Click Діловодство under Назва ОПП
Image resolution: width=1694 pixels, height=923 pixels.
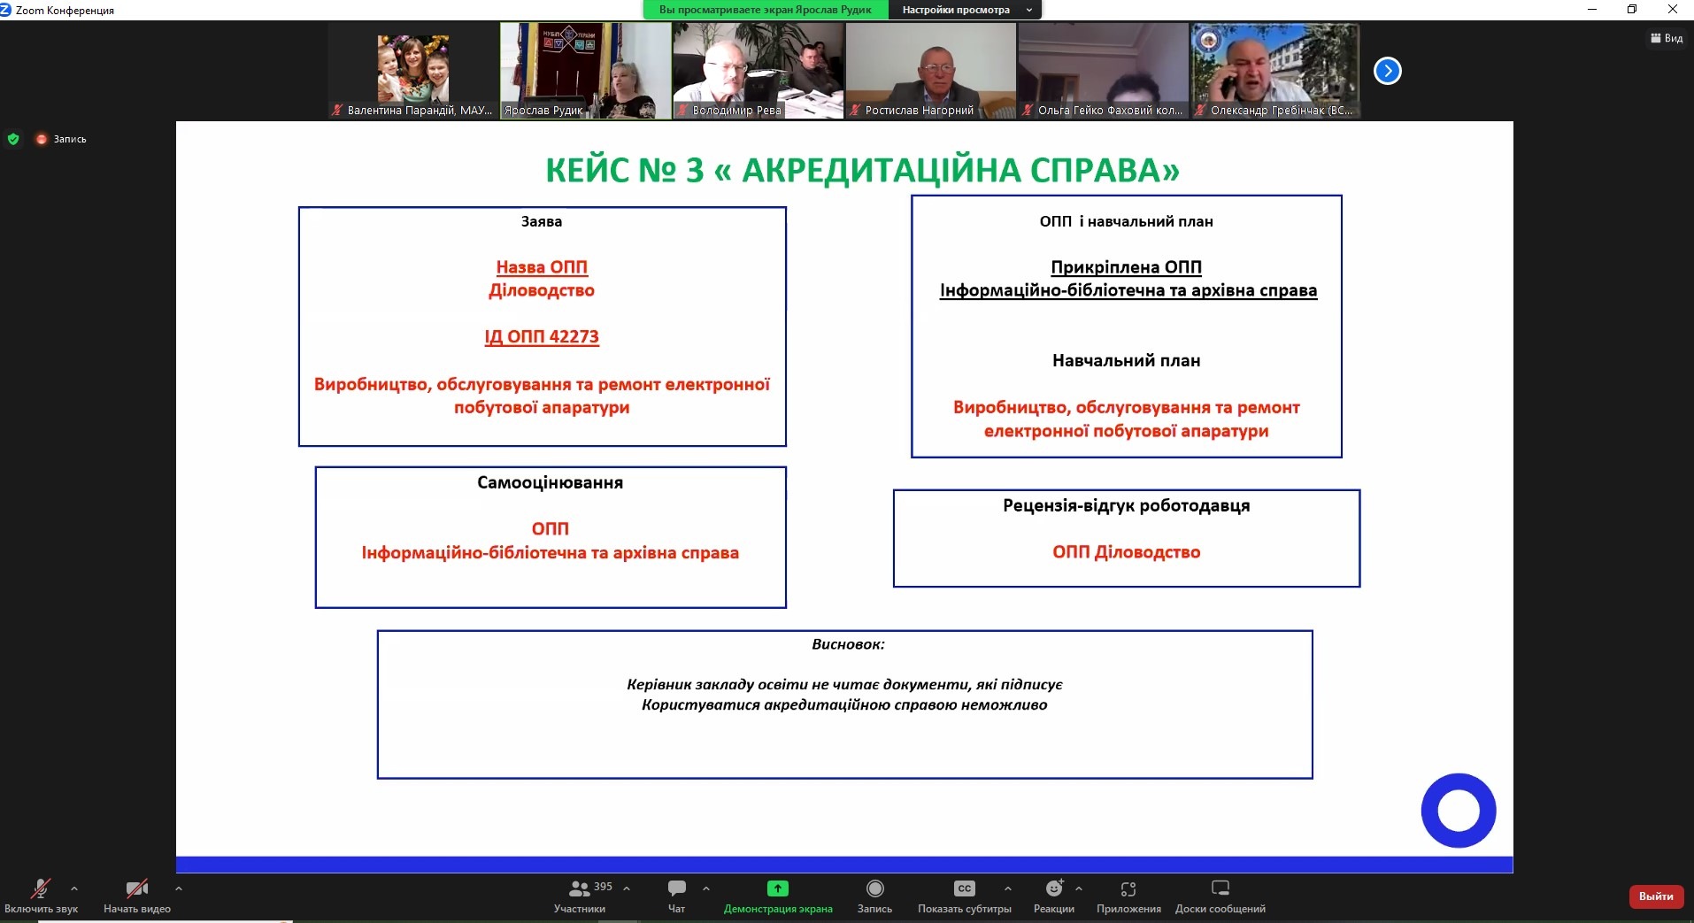click(542, 290)
